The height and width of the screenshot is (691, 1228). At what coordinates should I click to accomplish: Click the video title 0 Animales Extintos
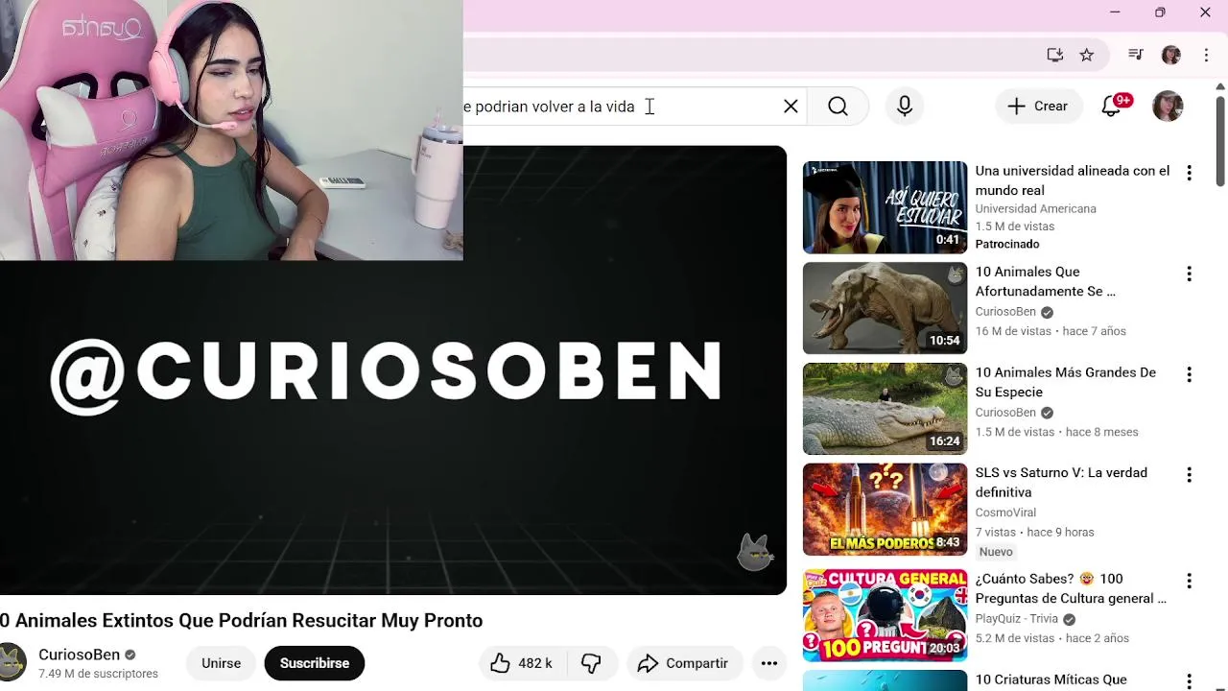pyautogui.click(x=242, y=621)
